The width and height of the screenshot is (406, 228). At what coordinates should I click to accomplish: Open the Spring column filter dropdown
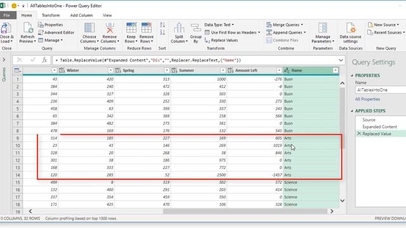pyautogui.click(x=167, y=70)
